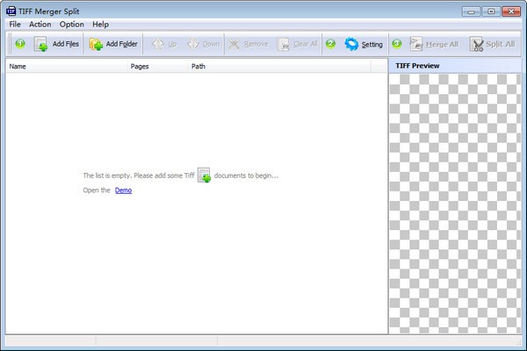Click the Add Files toolbar button

click(x=56, y=44)
